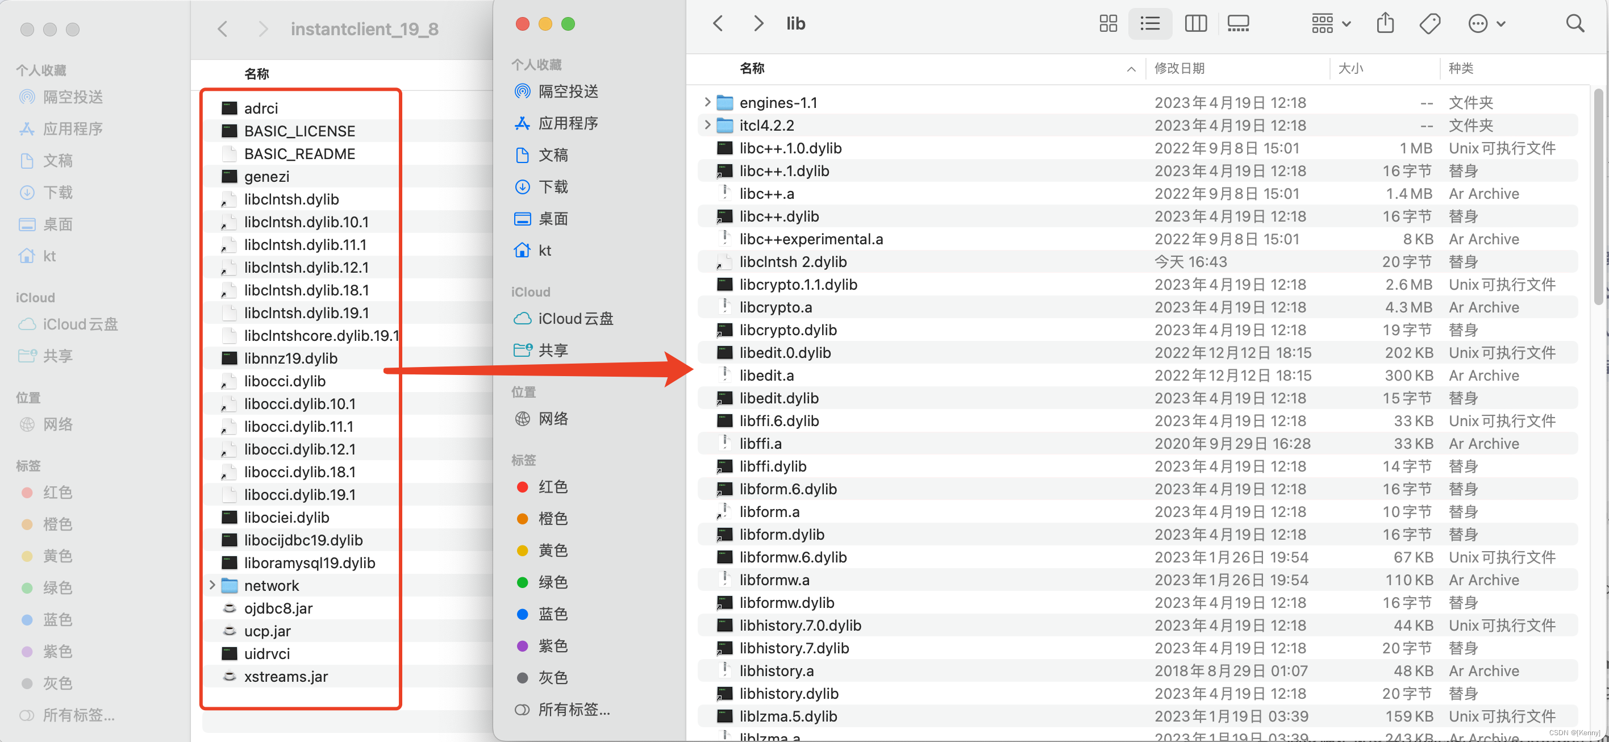The height and width of the screenshot is (742, 1609).
Task: Switch lib window to list view
Action: pos(1150,24)
